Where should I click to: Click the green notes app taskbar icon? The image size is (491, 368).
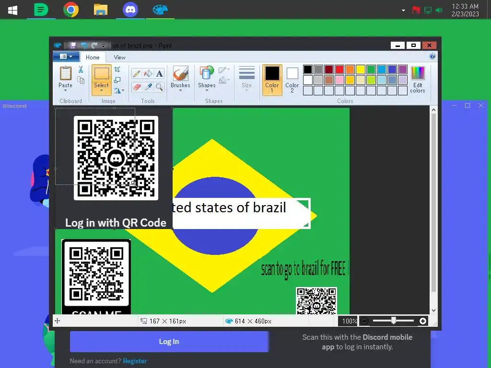[x=41, y=10]
